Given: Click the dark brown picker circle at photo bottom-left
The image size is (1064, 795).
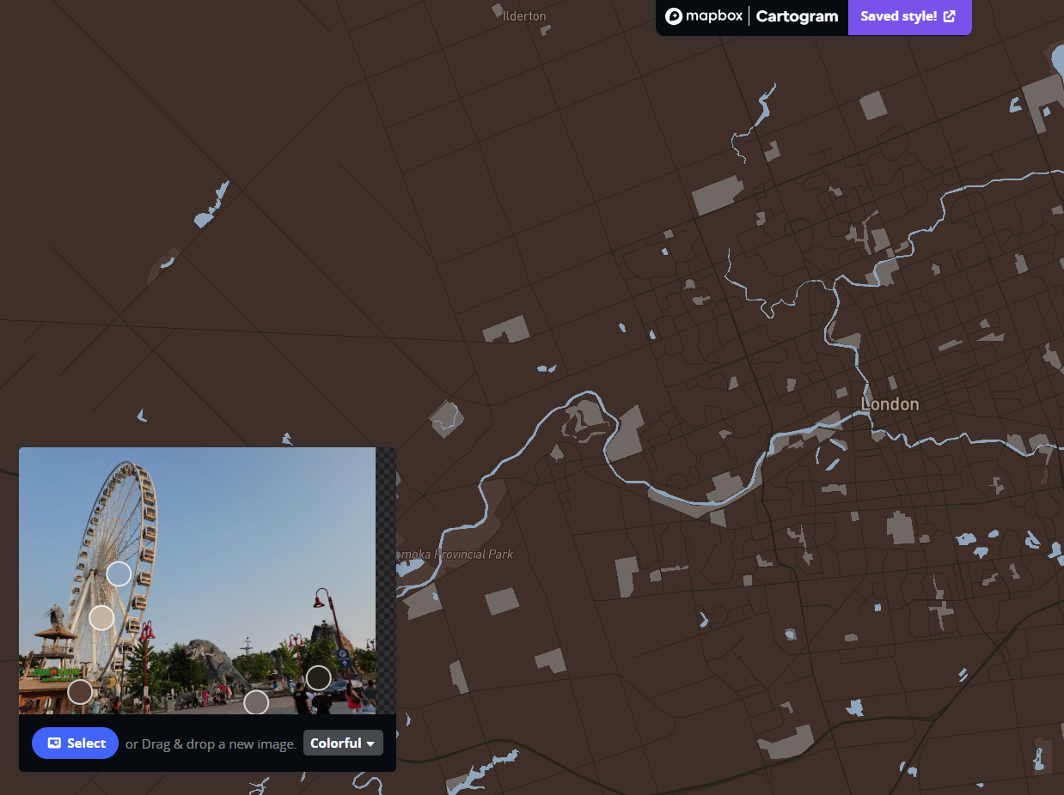Looking at the screenshot, I should 80,690.
